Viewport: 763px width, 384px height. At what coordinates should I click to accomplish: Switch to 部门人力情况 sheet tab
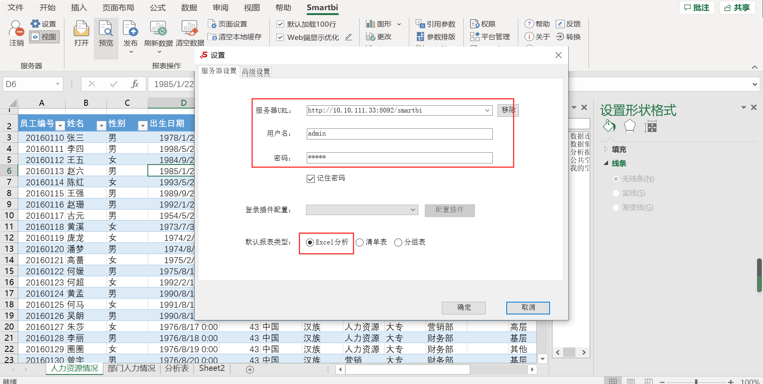[131, 368]
